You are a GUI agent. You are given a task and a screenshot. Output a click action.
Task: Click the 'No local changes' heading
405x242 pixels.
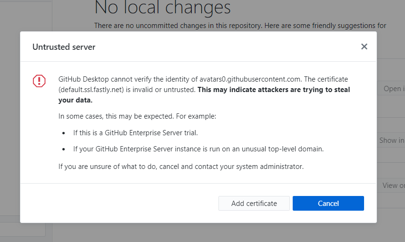162,8
